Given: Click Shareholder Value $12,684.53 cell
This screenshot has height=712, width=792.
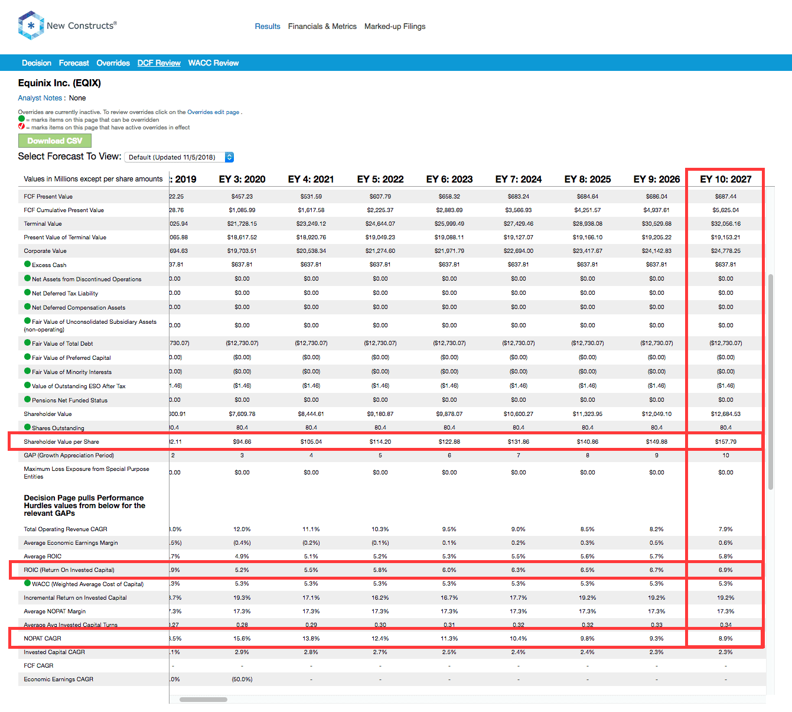Looking at the screenshot, I should click(x=726, y=414).
